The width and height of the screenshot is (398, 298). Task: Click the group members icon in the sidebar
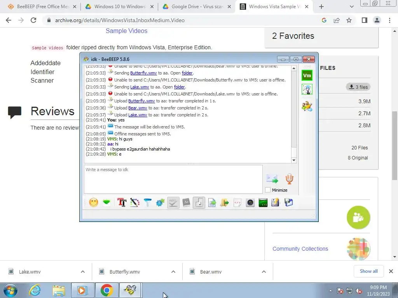(307, 106)
